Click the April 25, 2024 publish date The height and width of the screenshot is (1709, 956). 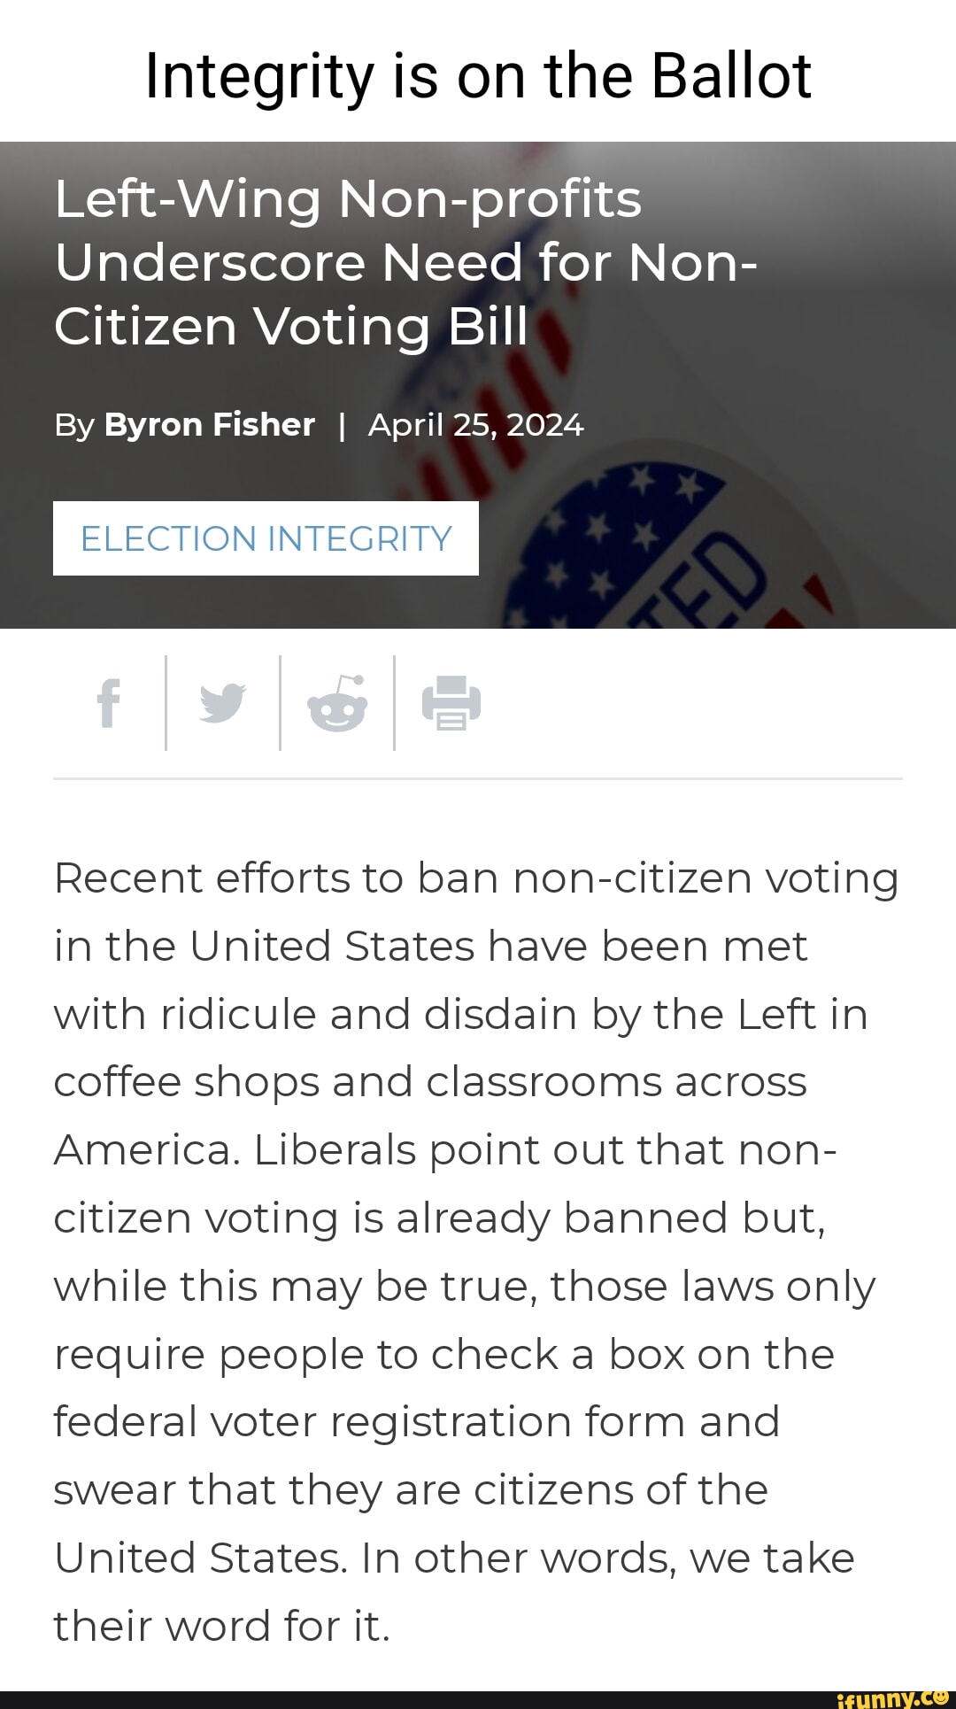[475, 425]
